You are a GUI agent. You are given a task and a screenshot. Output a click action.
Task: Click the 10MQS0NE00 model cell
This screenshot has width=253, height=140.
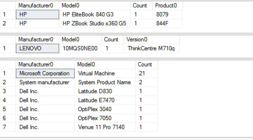[x=80, y=48]
